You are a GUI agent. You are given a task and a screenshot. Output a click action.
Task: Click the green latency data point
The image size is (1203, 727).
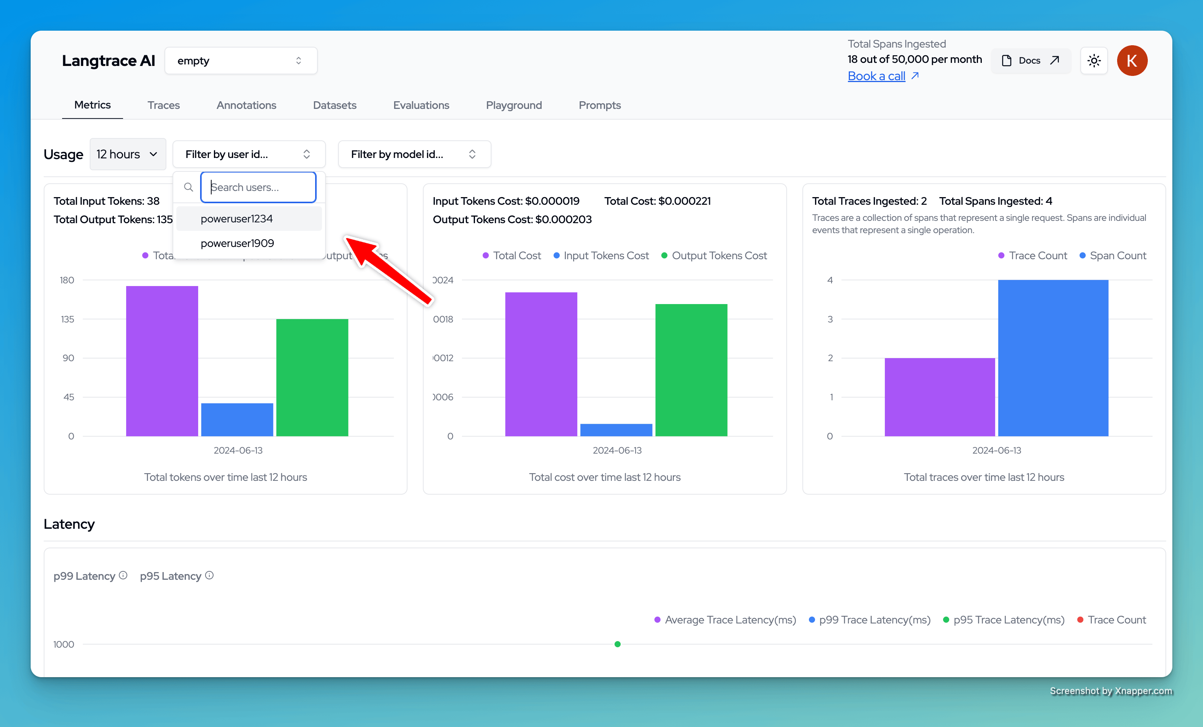tap(618, 644)
